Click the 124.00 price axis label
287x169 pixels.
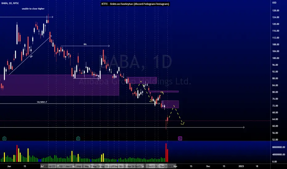pyautogui.click(x=276, y=17)
